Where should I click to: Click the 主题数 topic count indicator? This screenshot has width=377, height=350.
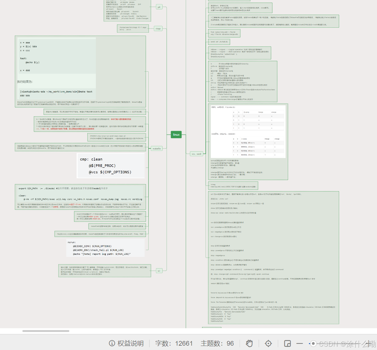pos(217,343)
